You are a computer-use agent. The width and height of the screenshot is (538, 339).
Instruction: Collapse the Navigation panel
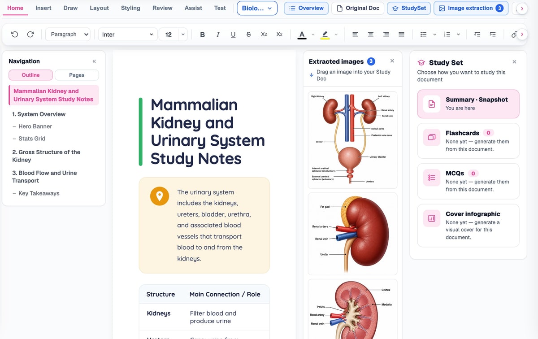point(94,61)
